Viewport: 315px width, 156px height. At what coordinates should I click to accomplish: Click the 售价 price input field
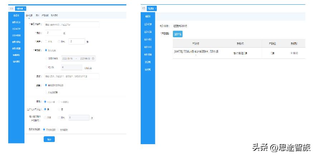53,33
